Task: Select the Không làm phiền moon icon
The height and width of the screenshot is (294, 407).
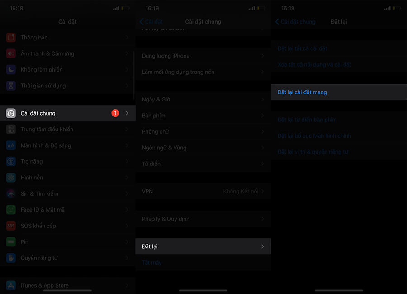Action: point(11,70)
